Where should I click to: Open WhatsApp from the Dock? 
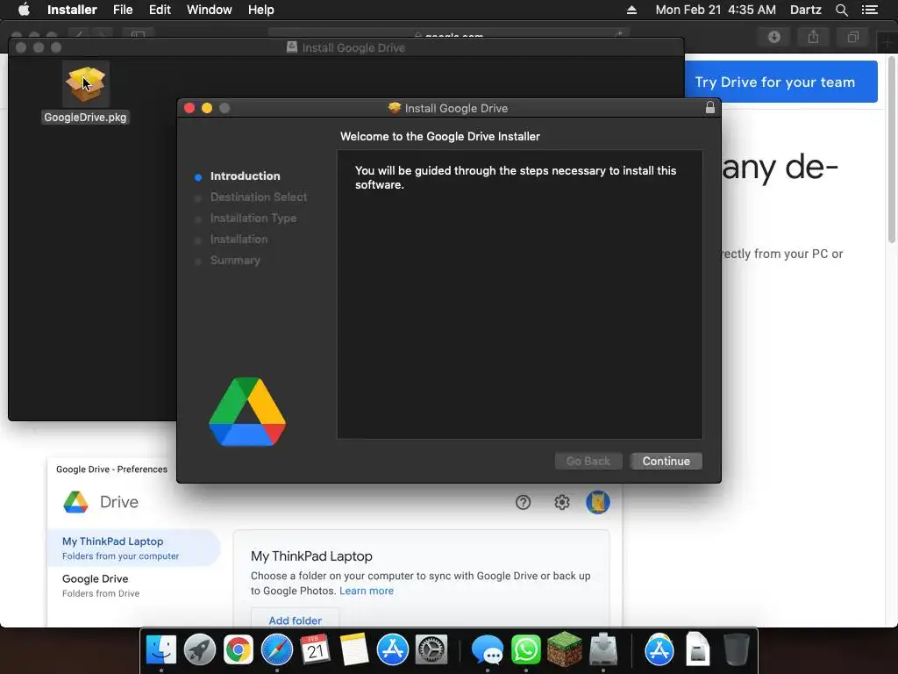pyautogui.click(x=526, y=649)
